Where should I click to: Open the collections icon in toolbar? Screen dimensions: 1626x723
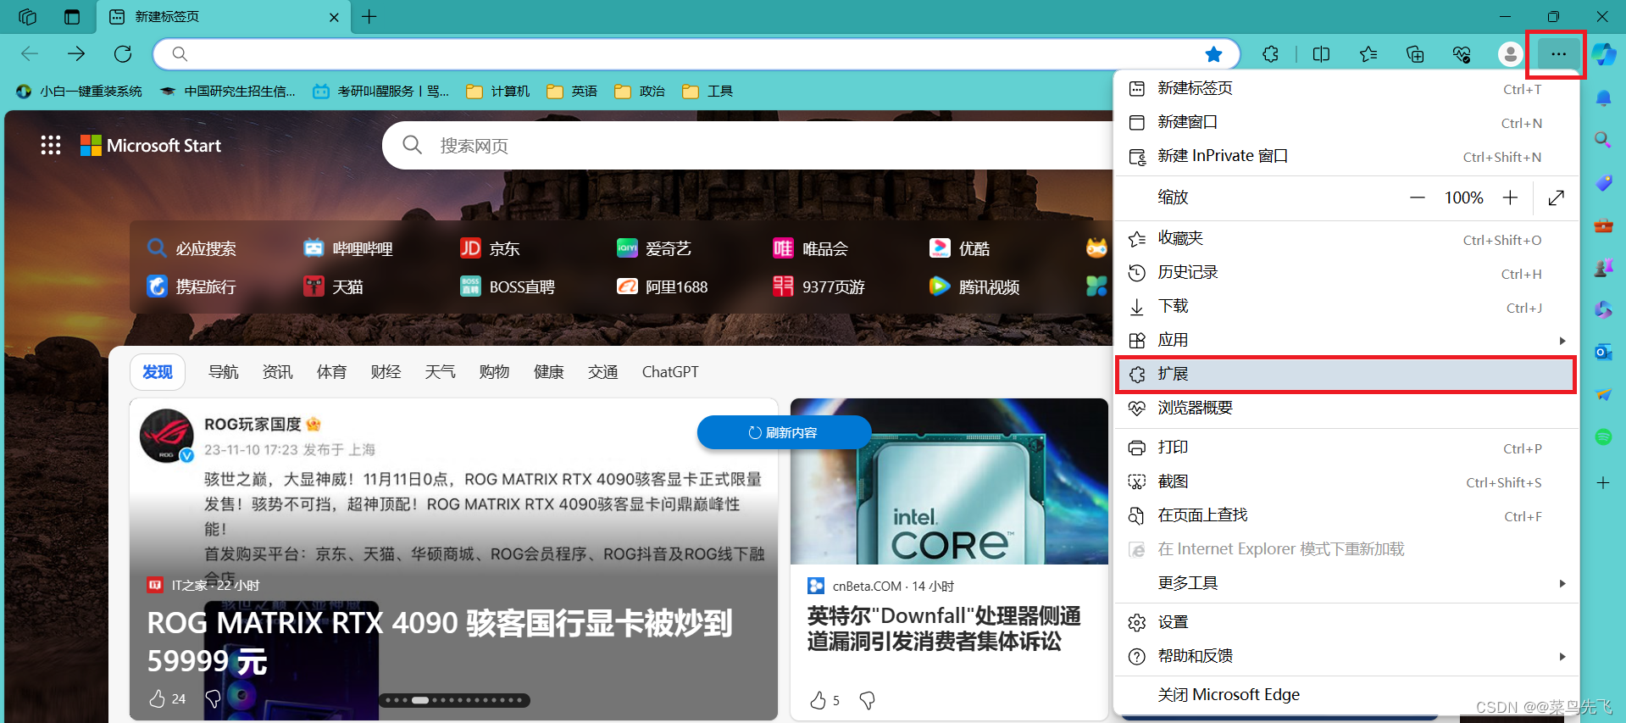pyautogui.click(x=1415, y=54)
